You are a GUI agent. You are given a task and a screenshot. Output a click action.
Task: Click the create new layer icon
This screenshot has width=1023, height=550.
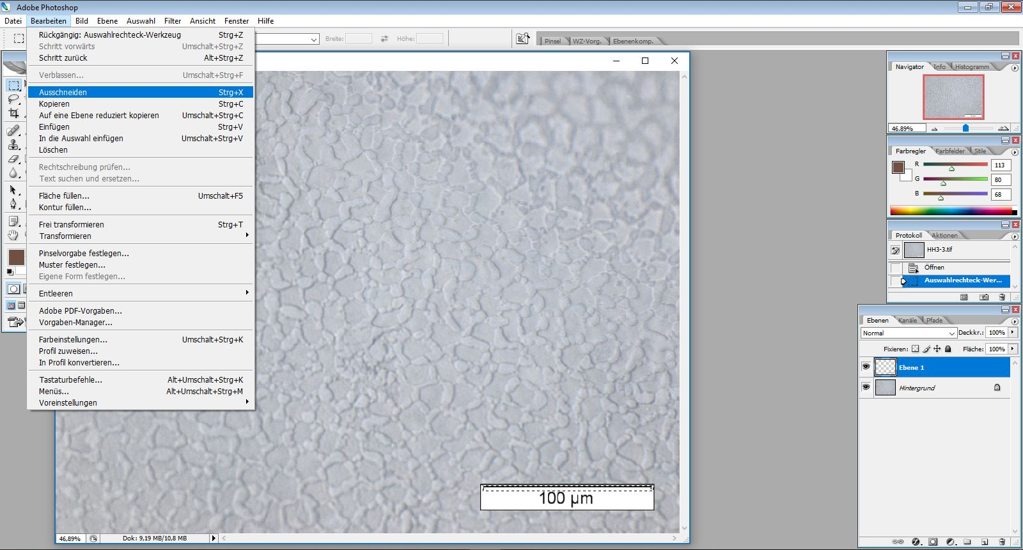[x=985, y=542]
